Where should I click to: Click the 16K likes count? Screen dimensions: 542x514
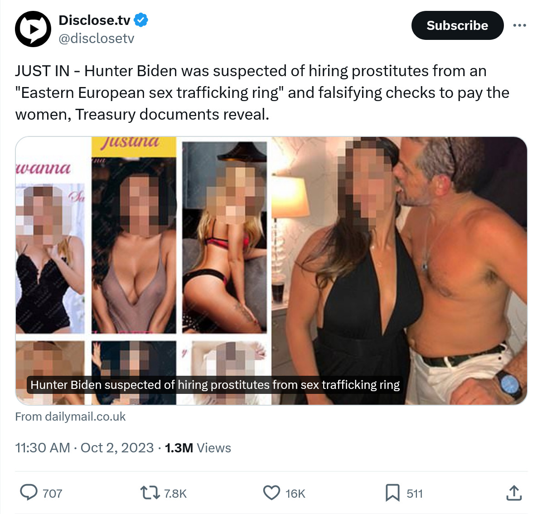click(295, 494)
